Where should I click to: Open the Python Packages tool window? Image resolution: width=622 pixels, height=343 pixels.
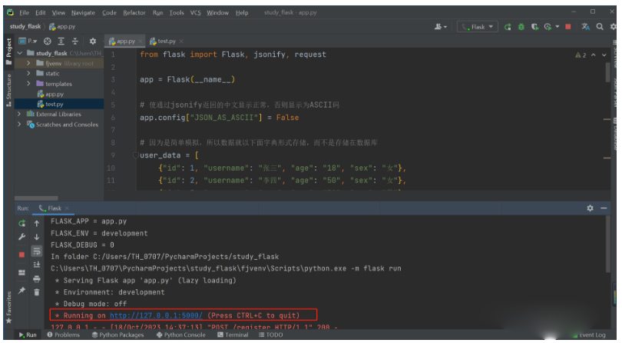[x=117, y=335]
